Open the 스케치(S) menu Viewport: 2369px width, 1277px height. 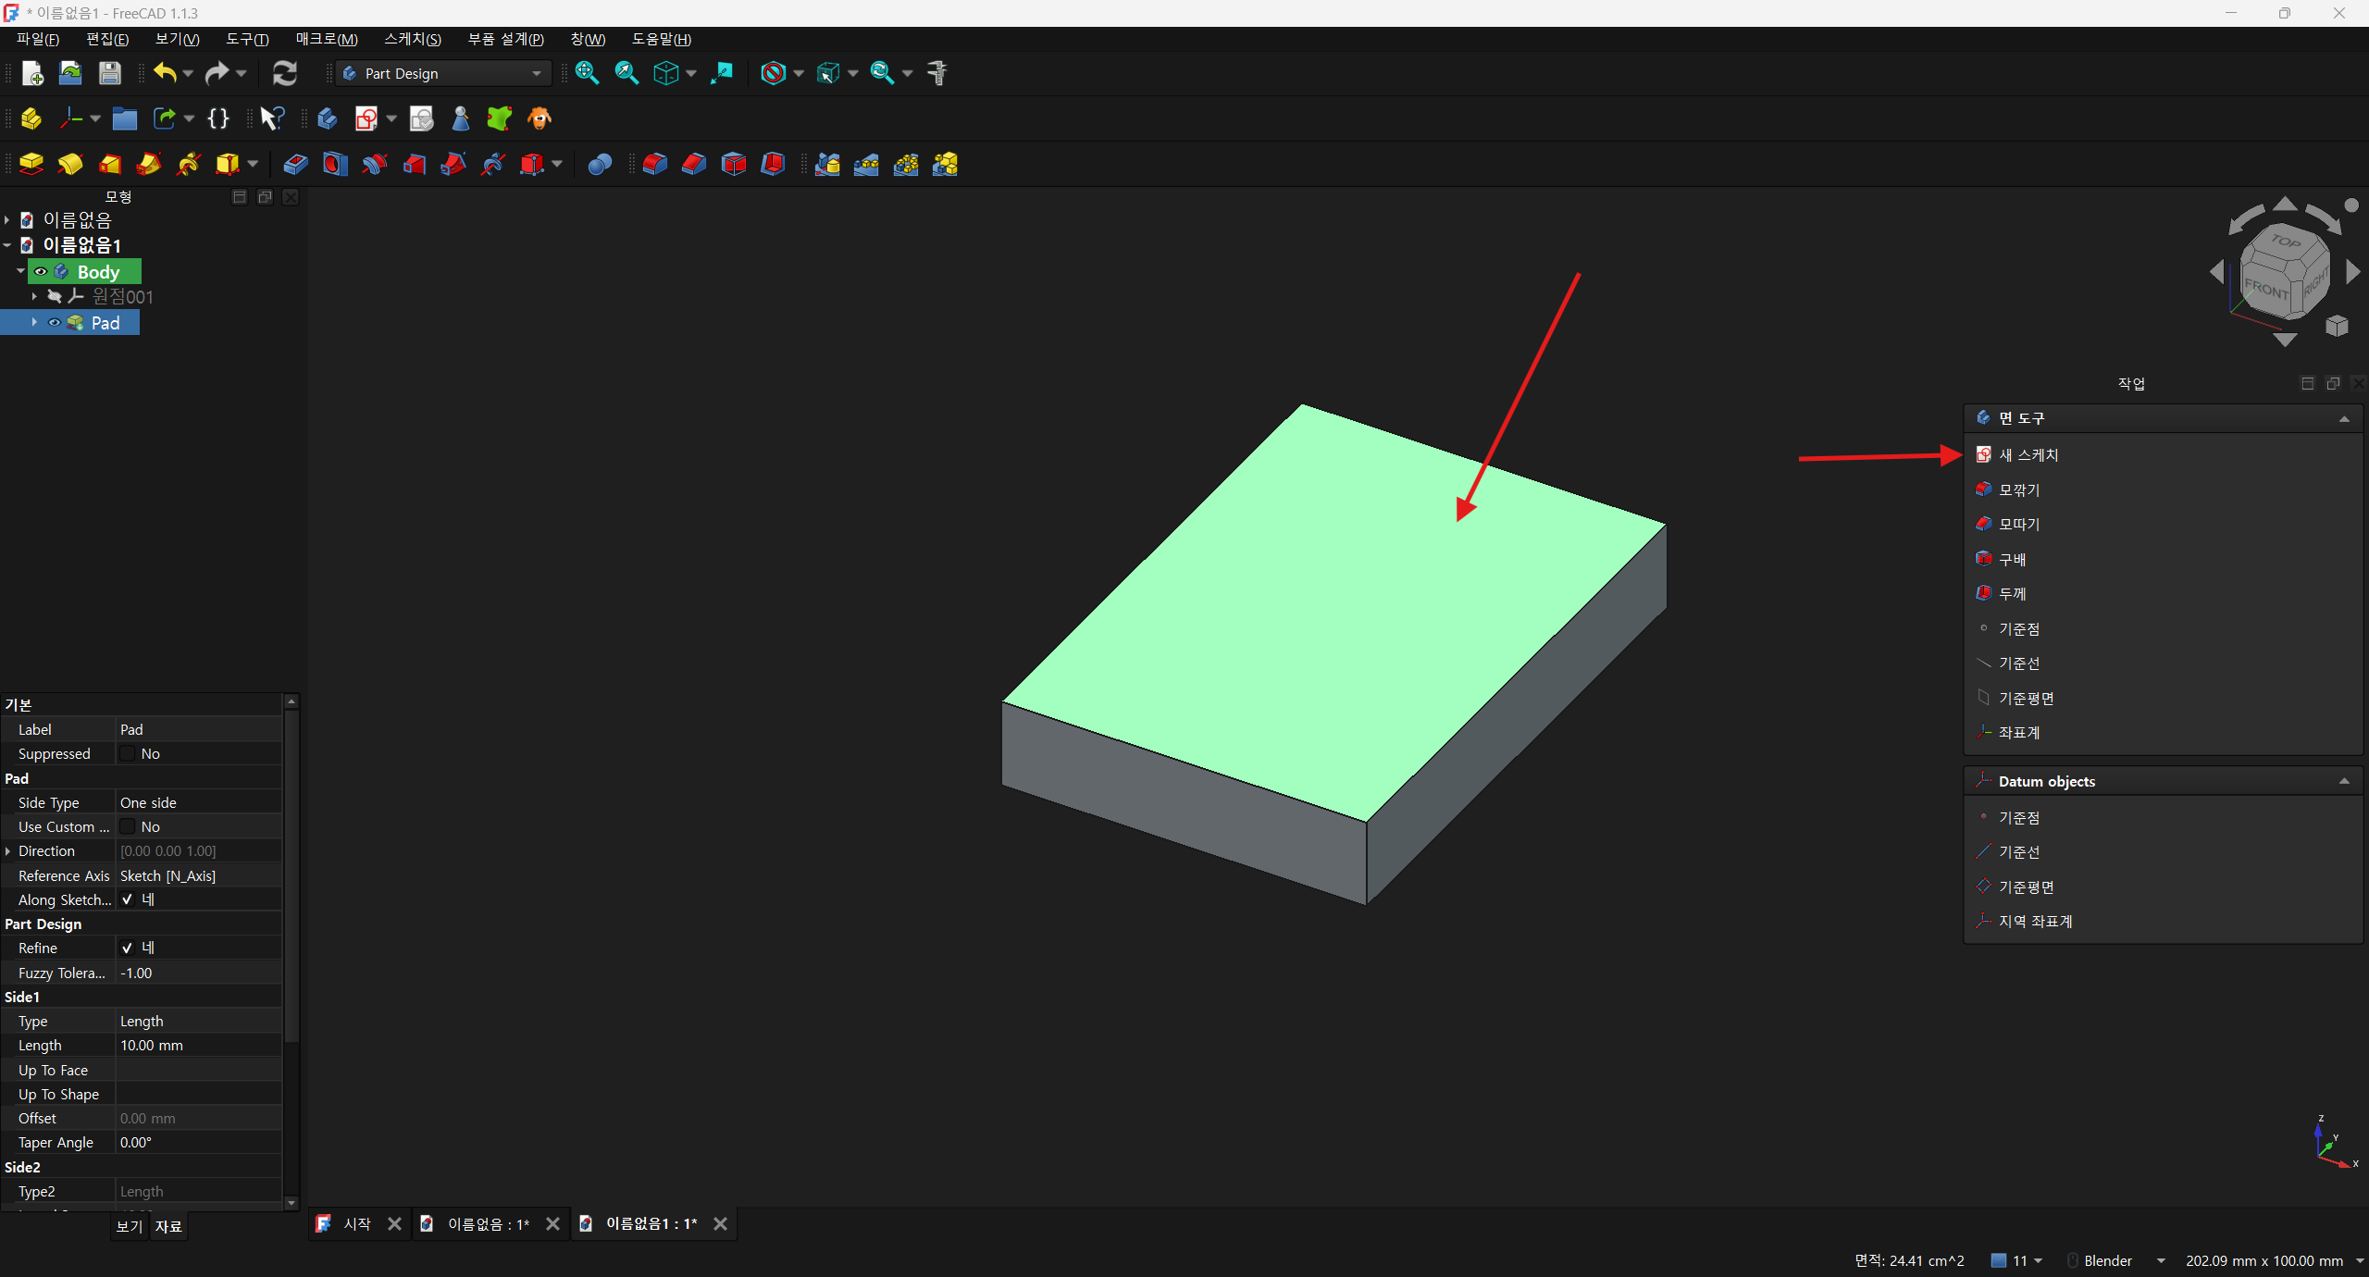click(413, 39)
